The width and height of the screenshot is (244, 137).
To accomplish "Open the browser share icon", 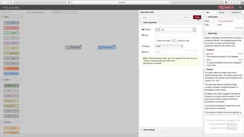I will click(232, 2).
